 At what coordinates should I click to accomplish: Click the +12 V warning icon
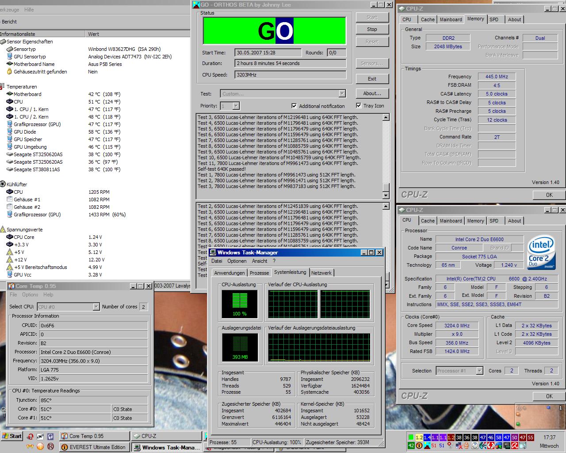[10, 260]
